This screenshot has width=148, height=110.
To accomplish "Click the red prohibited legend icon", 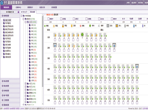I will tap(81, 26).
